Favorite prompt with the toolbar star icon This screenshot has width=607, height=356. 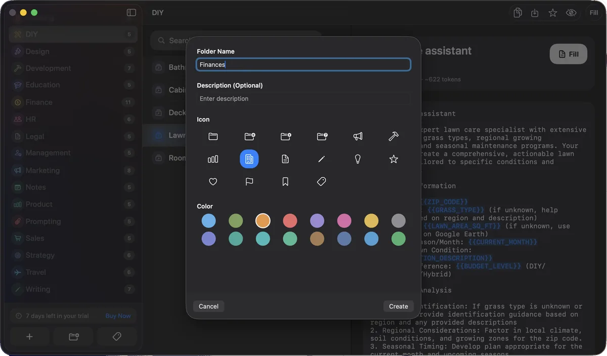(553, 13)
